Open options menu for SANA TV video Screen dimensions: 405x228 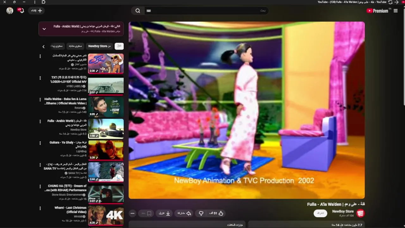40,165
